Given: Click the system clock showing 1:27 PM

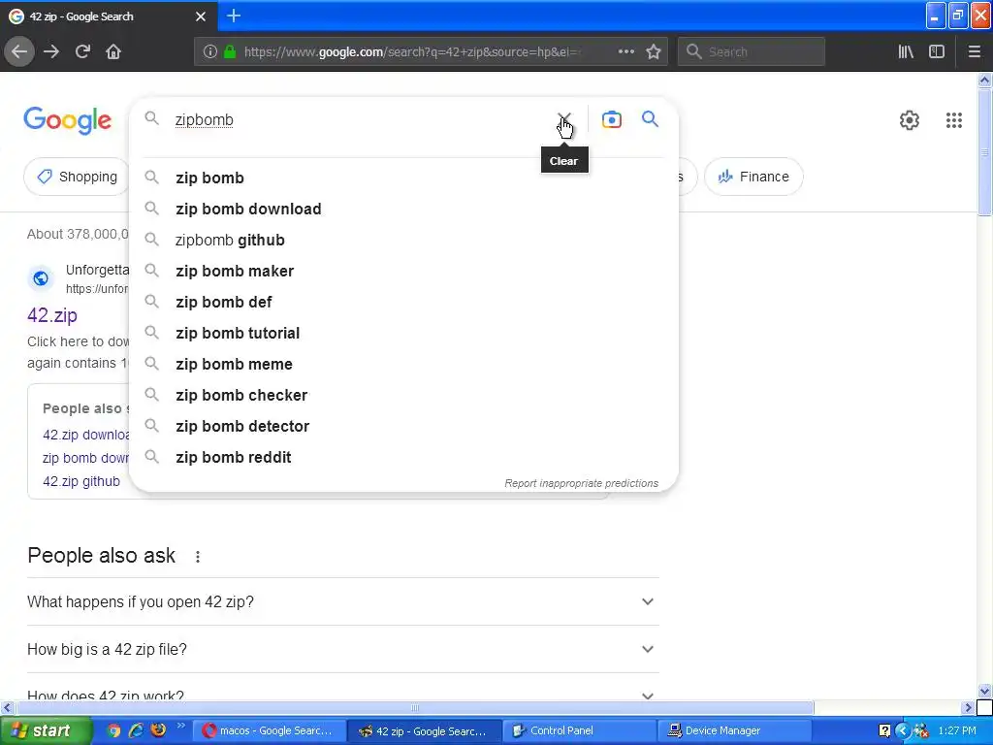Looking at the screenshot, I should click(x=957, y=730).
